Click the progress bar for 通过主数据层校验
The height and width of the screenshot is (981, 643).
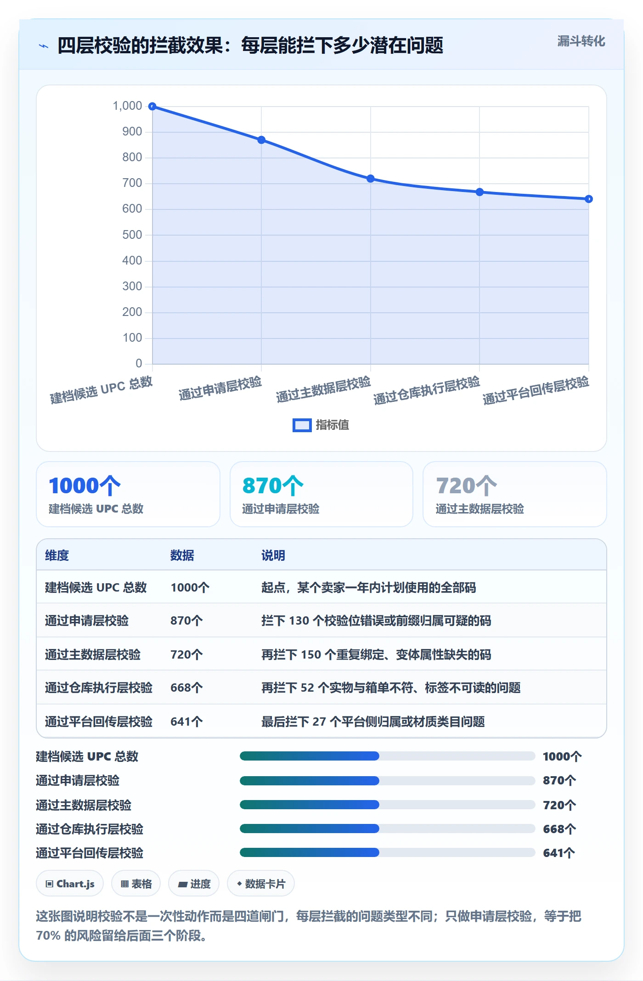pyautogui.click(x=387, y=805)
